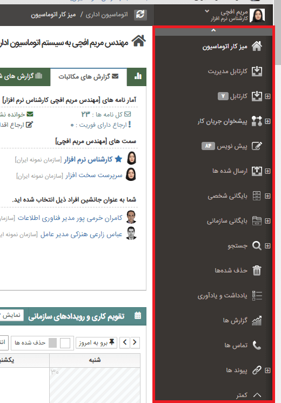Click the کارتابل inbox icon

point(257,96)
